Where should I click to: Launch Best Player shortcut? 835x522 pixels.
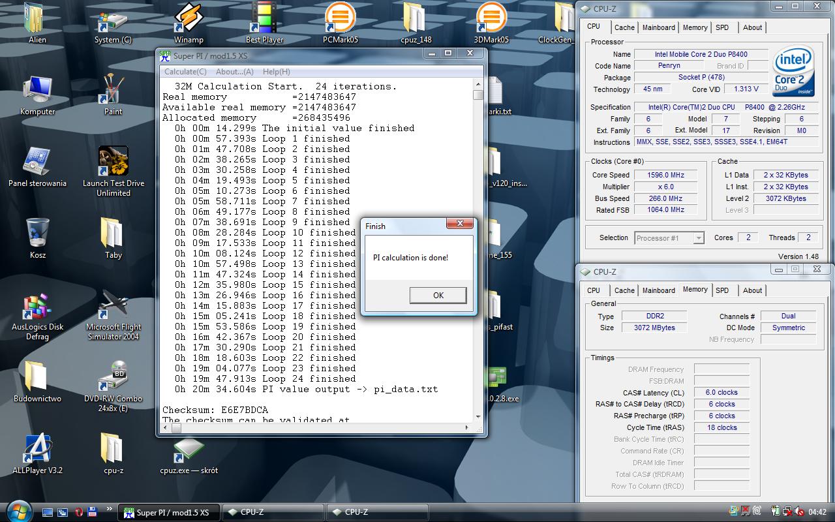coord(264,23)
